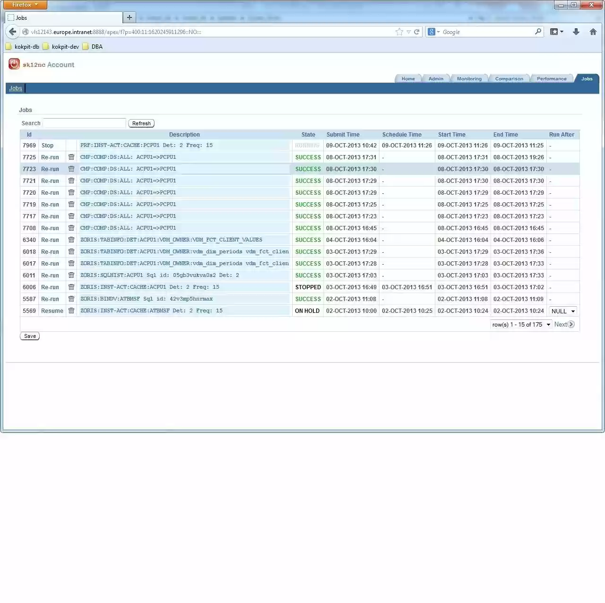This screenshot has width=605, height=603.
Task: Bookmark this page with the star icon
Action: point(399,32)
